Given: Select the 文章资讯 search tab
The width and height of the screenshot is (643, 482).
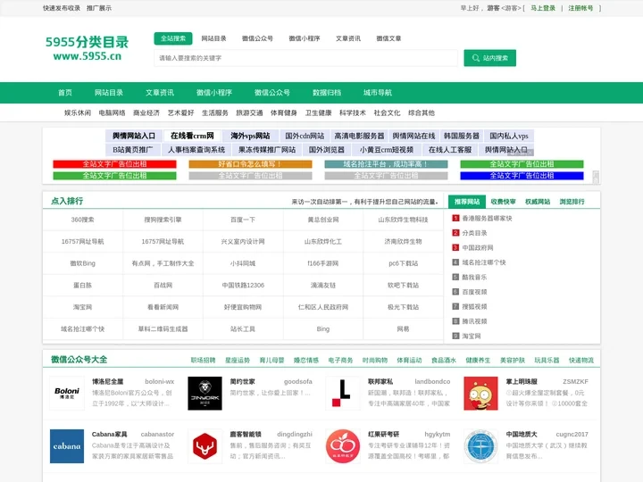Looking at the screenshot, I should 348,38.
